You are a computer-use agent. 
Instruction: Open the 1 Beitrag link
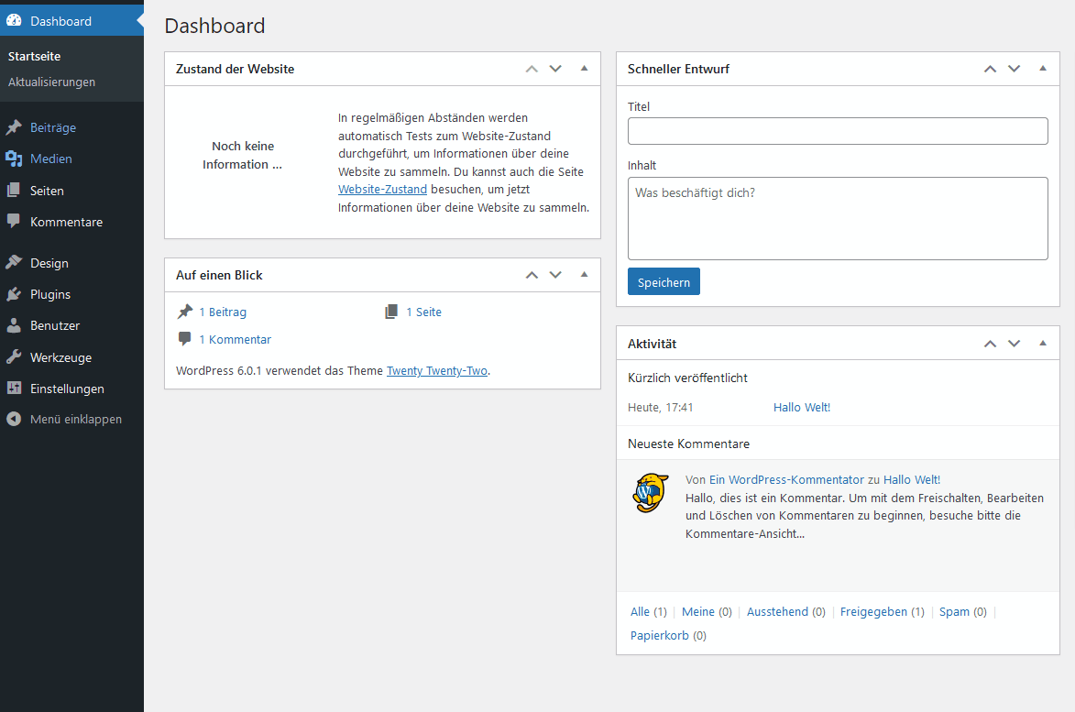pos(223,312)
